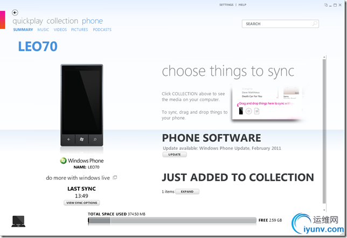Switch to the Music tab
This screenshot has height=238, width=347.
(x=43, y=30)
